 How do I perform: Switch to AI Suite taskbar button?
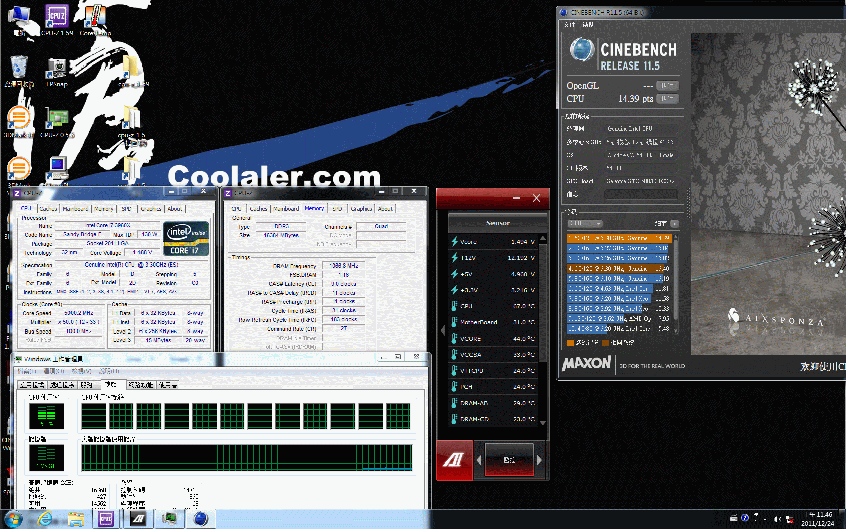138,519
